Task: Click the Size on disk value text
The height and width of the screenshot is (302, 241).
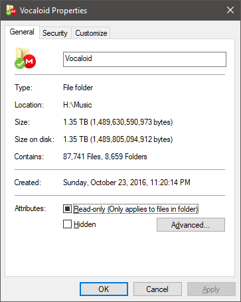Action: coord(118,139)
